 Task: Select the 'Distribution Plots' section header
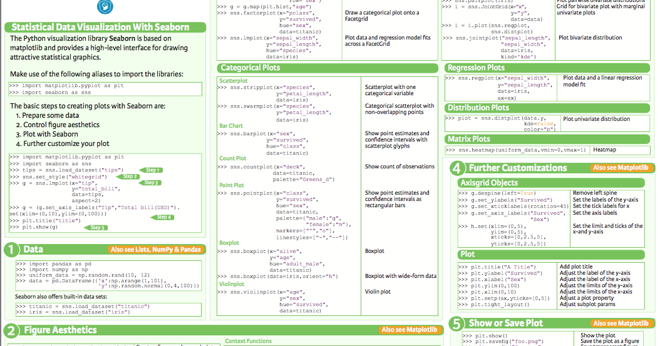(x=547, y=108)
